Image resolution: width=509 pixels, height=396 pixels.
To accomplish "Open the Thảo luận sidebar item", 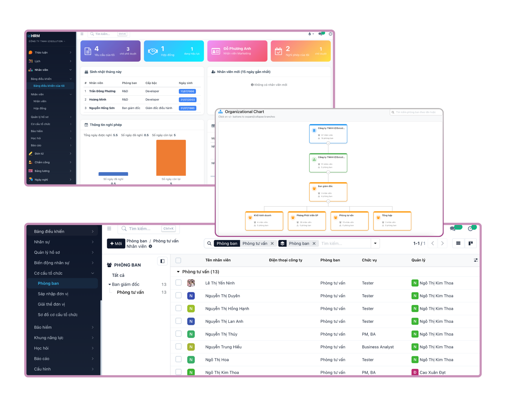I will 50,52.
